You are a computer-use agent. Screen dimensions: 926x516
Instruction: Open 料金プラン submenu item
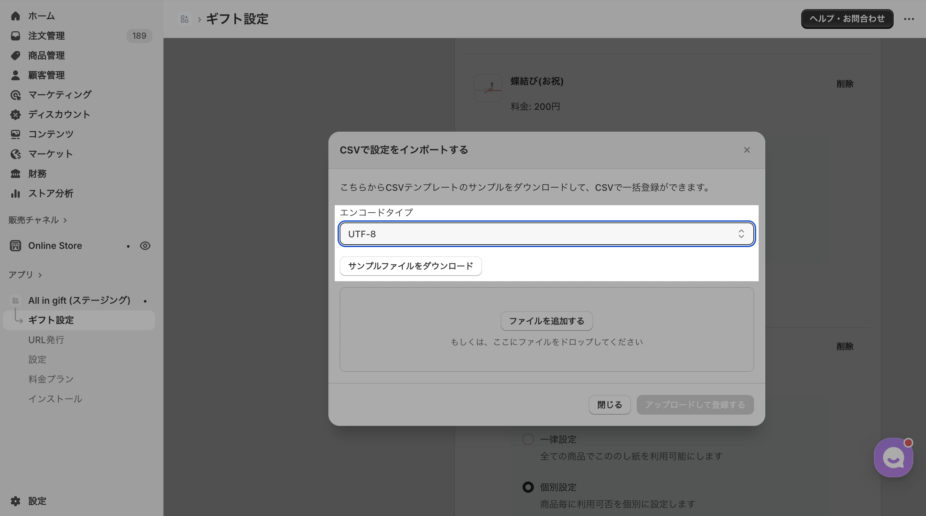point(51,379)
